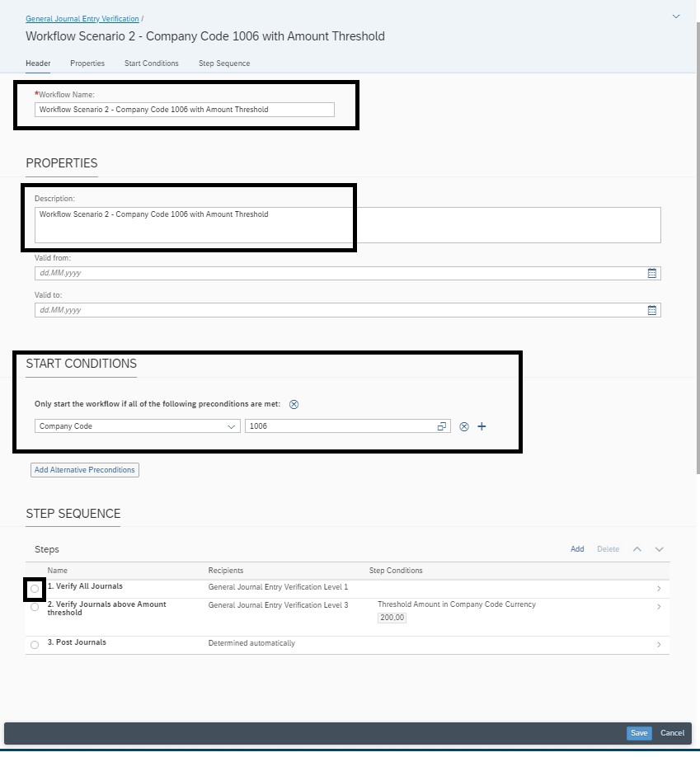The width and height of the screenshot is (700, 757).
Task: Open details of Post Journals step
Action: (x=659, y=645)
